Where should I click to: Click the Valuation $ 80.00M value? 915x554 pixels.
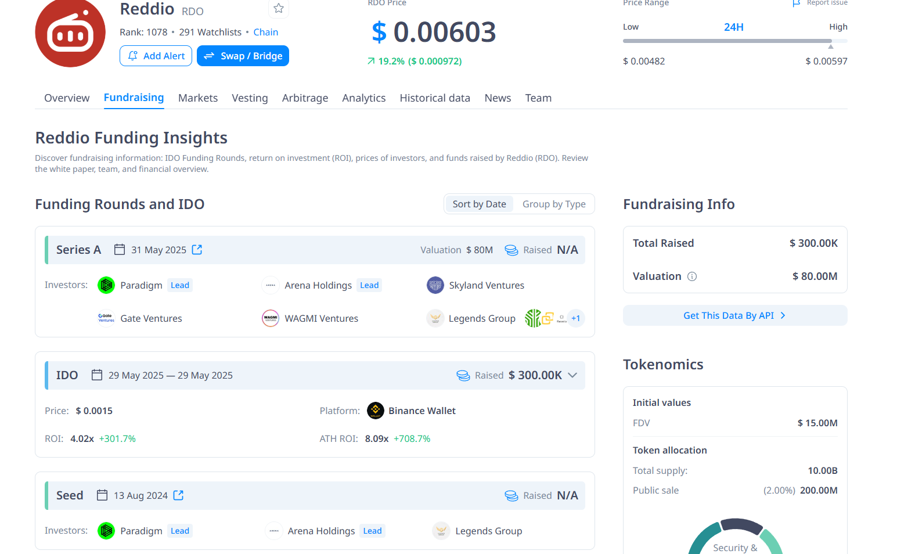tap(815, 276)
